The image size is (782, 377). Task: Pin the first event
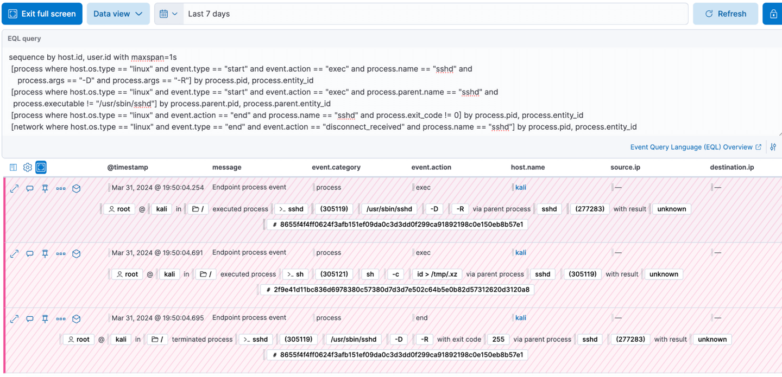45,188
